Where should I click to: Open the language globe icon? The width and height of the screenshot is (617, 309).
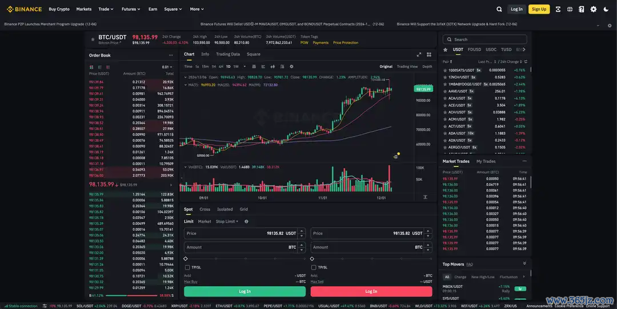(x=570, y=9)
